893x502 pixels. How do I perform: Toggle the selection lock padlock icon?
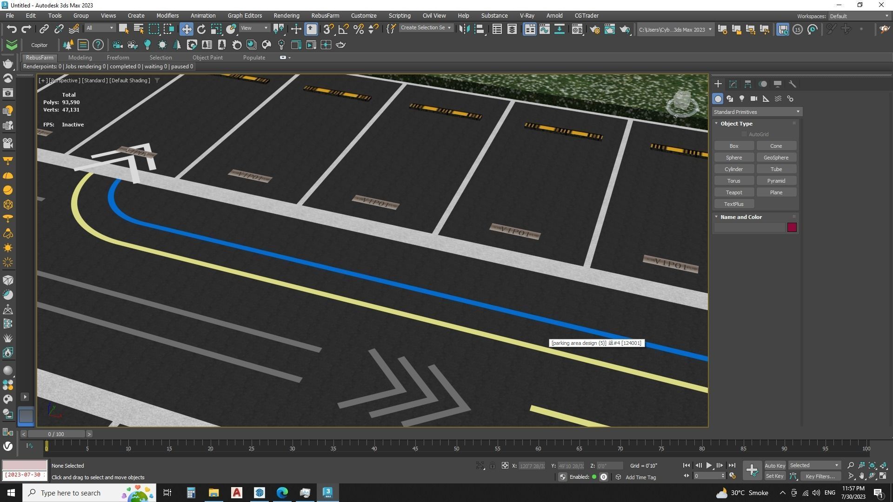pos(493,465)
